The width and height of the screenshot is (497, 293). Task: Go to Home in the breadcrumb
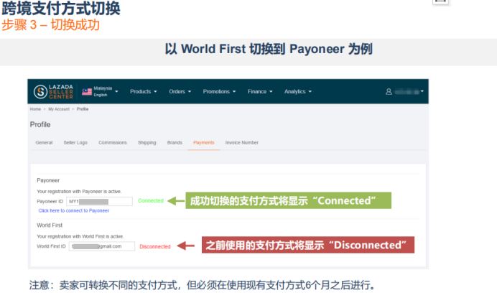(35, 109)
